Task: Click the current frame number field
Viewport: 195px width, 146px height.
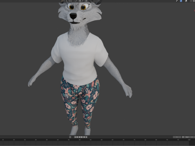Action: (177, 137)
